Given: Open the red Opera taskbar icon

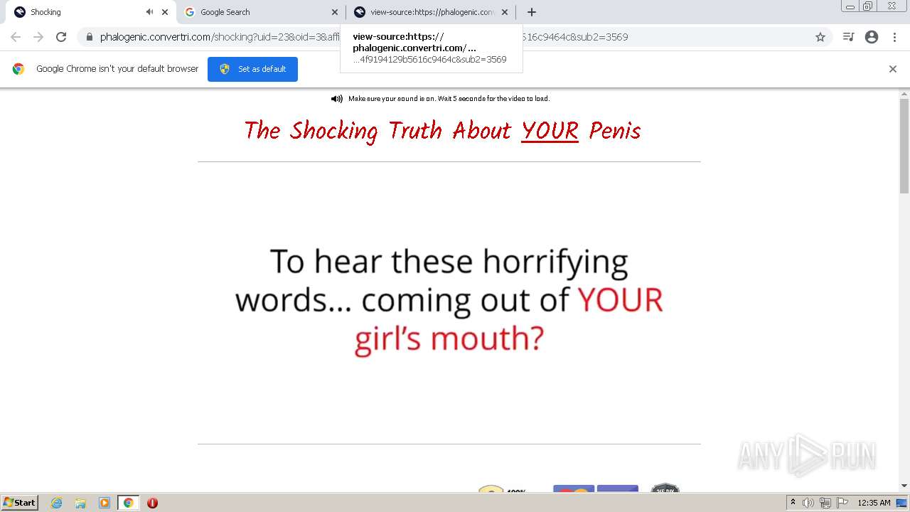Looking at the screenshot, I should [x=152, y=503].
